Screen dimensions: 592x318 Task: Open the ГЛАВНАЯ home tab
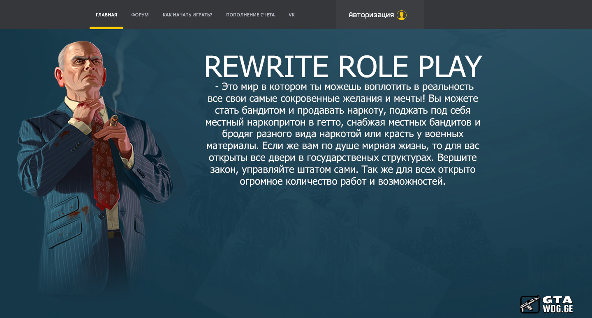click(106, 15)
